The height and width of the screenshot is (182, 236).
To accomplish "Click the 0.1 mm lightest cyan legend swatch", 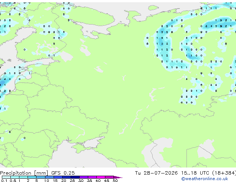I will pyautogui.click(x=6, y=177).
